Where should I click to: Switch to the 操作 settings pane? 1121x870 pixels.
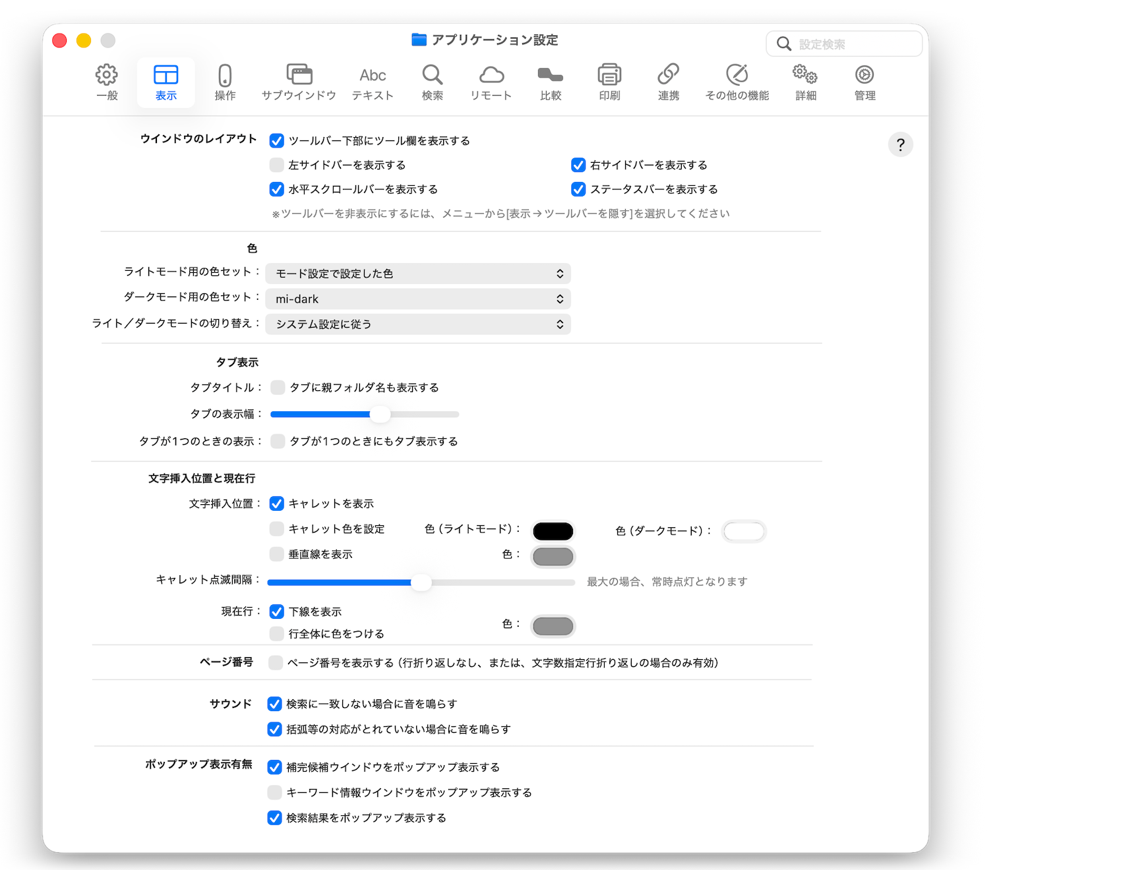[x=225, y=82]
